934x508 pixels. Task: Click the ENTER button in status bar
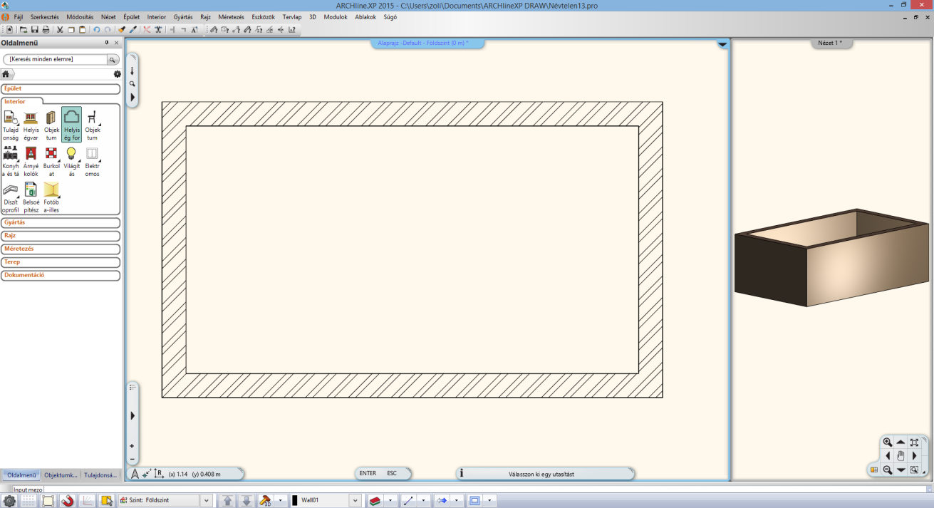point(368,473)
